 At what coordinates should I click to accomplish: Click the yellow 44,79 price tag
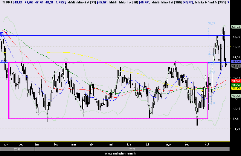236,89
